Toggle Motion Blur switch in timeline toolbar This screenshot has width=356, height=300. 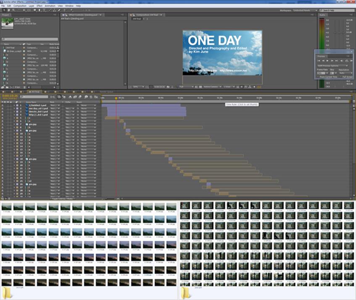[x=80, y=97]
